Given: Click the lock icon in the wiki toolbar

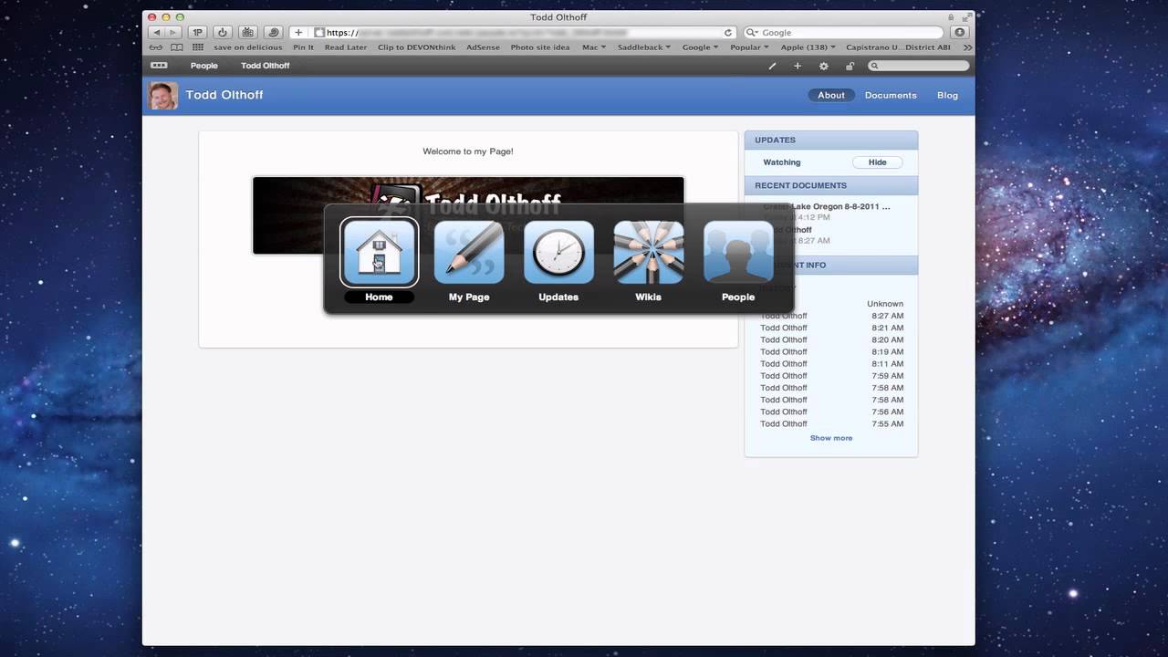Looking at the screenshot, I should pyautogui.click(x=850, y=66).
